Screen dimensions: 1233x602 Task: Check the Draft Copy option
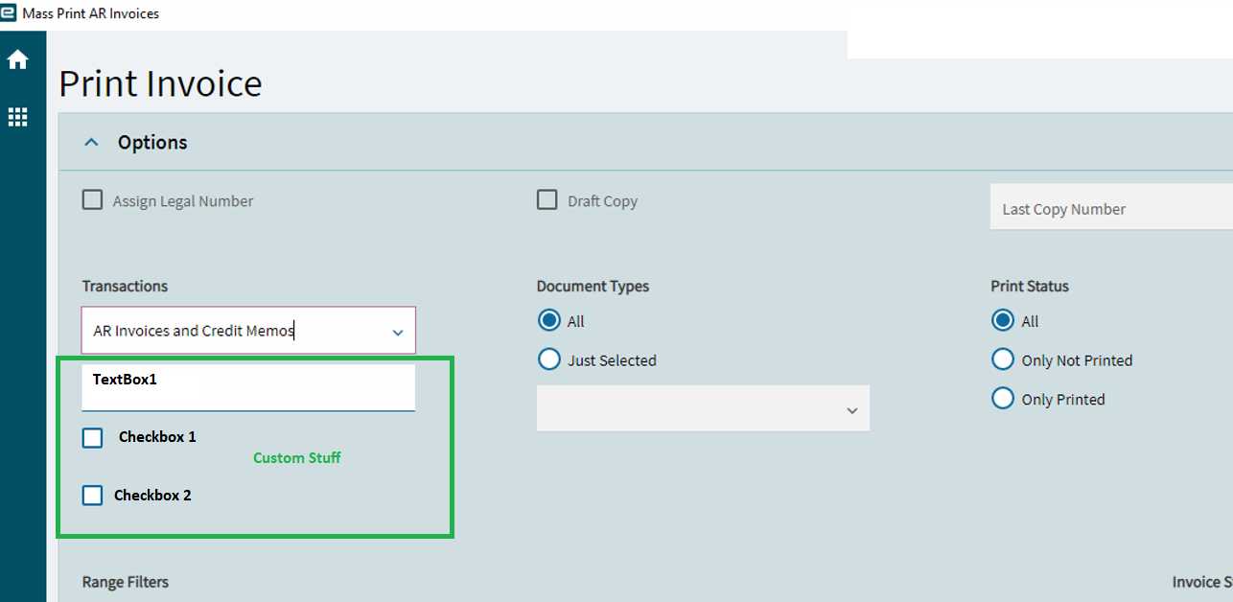click(x=547, y=199)
